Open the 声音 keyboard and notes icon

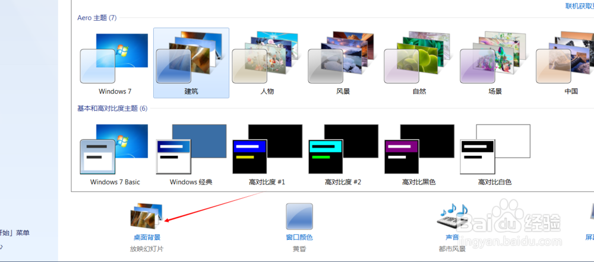tap(452, 216)
